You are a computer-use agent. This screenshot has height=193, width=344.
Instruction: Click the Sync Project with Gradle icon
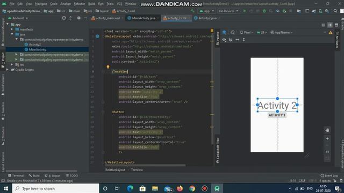[x=314, y=11]
